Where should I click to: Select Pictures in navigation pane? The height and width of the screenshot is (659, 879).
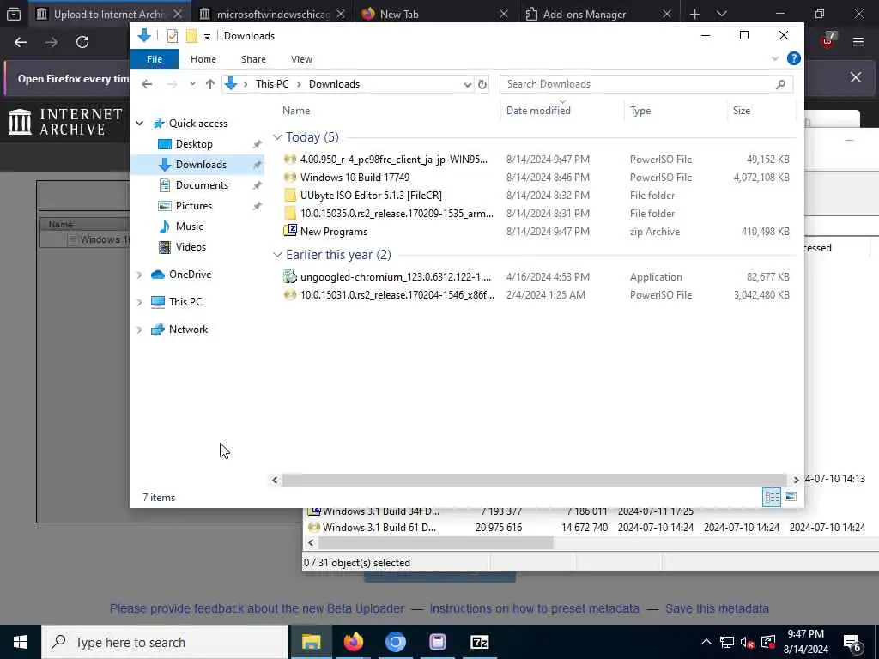point(193,206)
